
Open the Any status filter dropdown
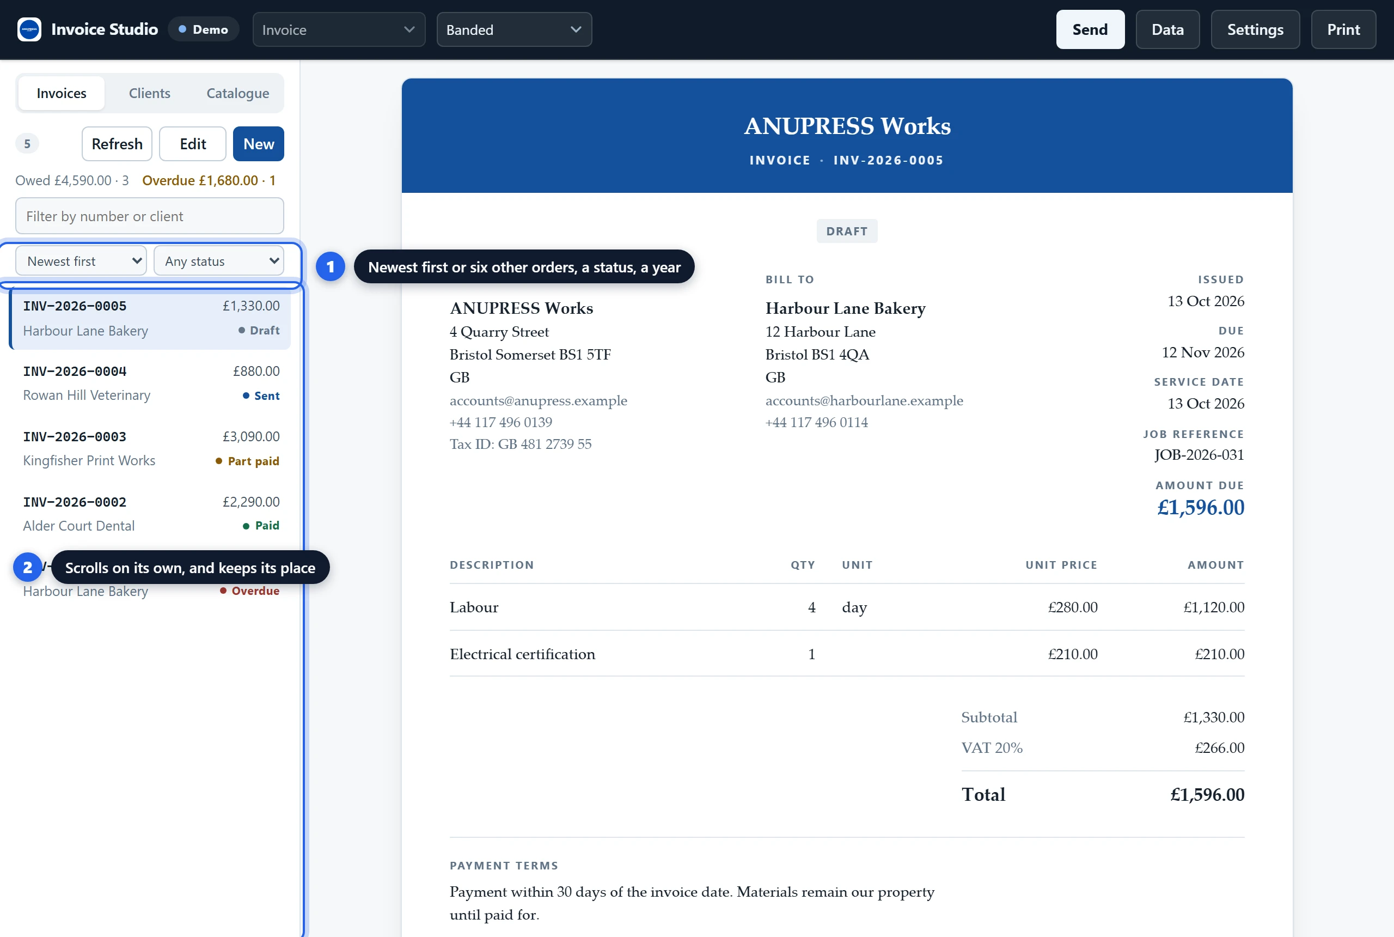pos(218,261)
